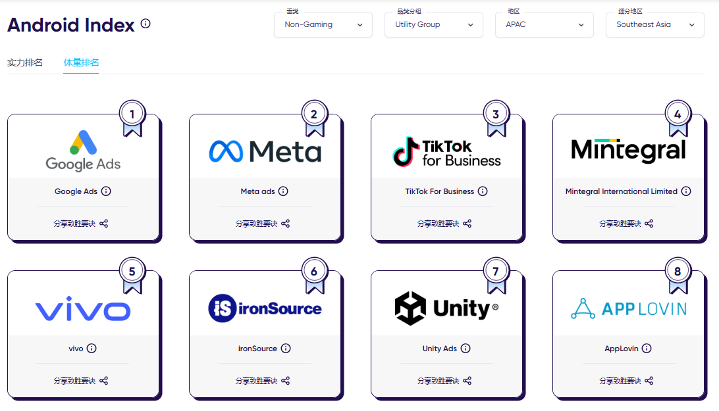719x411 pixels.
Task: Click info icon beside AppLovin name
Action: [x=647, y=349]
